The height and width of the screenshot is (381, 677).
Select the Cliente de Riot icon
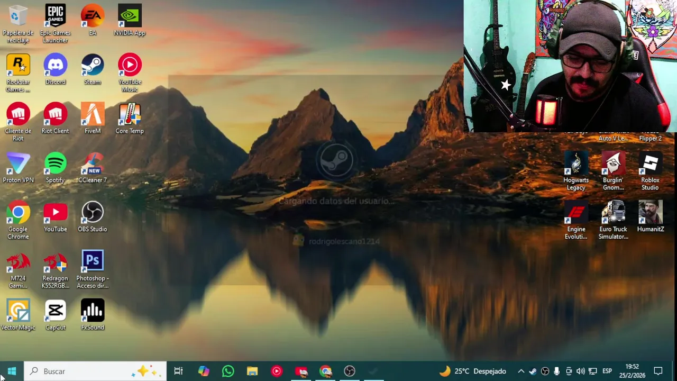coord(18,122)
